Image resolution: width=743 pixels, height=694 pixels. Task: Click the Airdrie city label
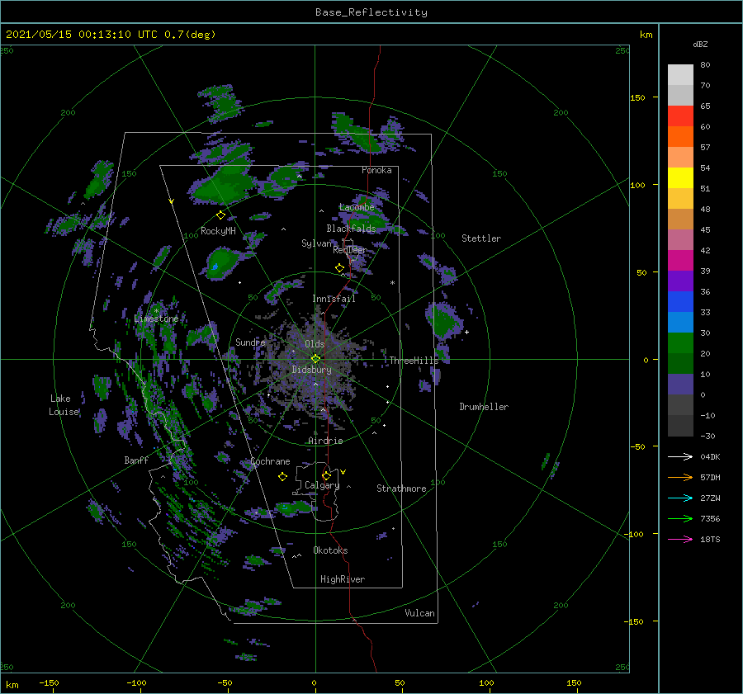325,441
